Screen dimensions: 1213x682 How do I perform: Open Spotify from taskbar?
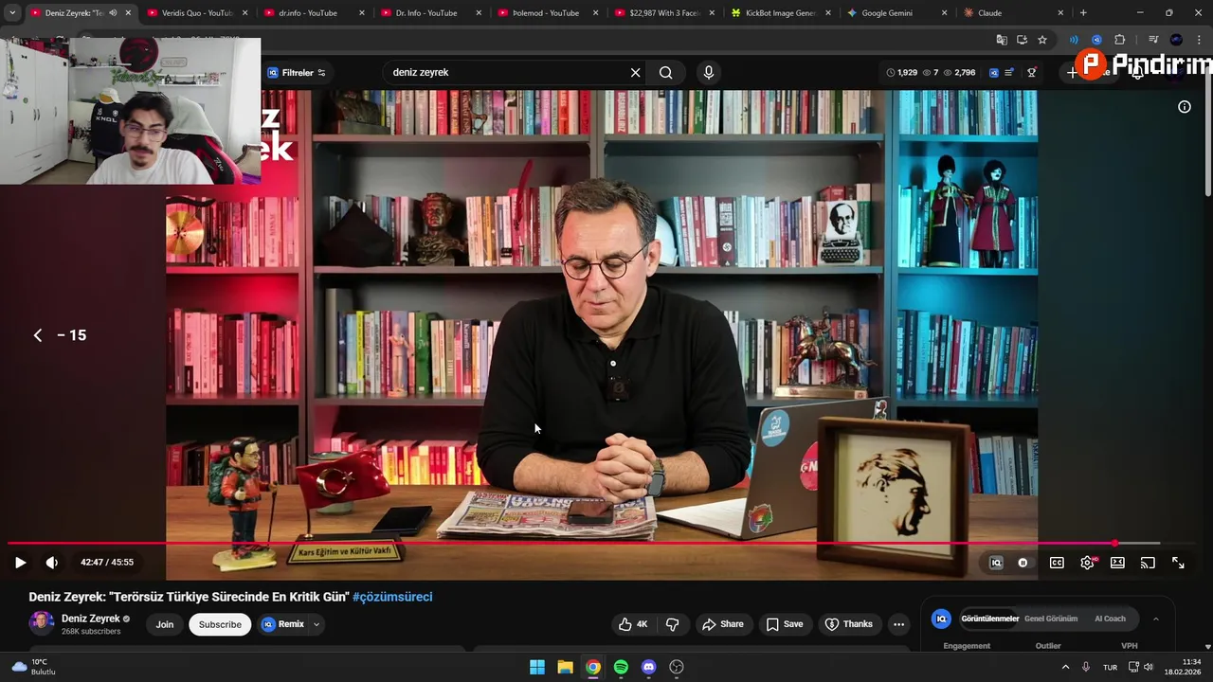click(x=621, y=667)
